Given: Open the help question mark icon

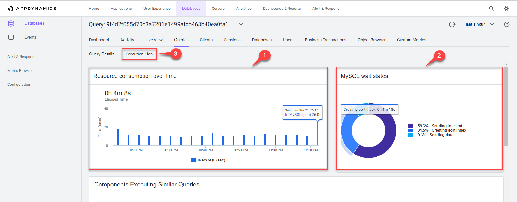Looking at the screenshot, I should click(507, 24).
